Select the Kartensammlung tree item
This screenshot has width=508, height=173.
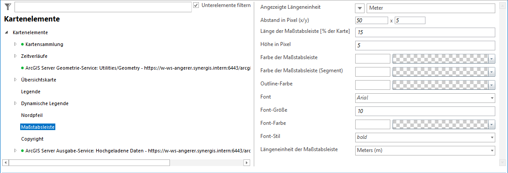44,44
